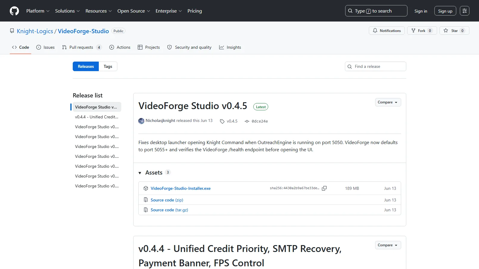Open the VideoForge-Studio repository link
Screen dimensions: 479x269
tap(83, 31)
